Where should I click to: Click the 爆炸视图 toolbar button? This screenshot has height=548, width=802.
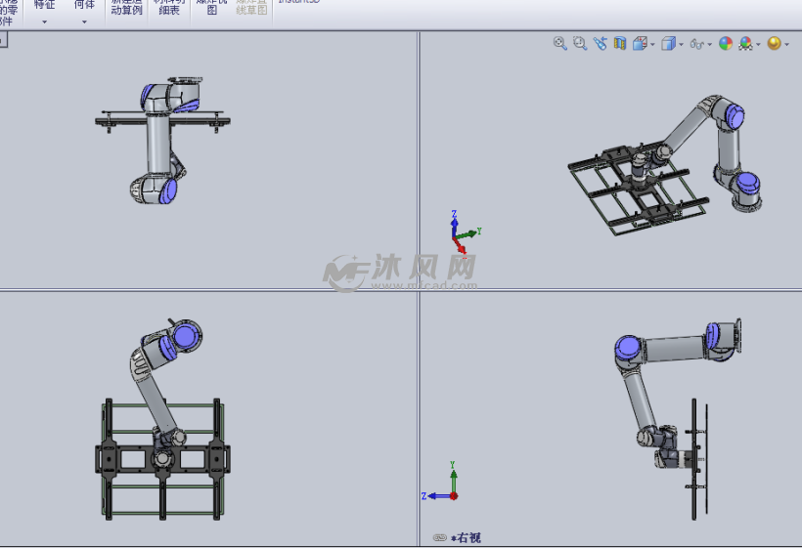tap(212, 8)
